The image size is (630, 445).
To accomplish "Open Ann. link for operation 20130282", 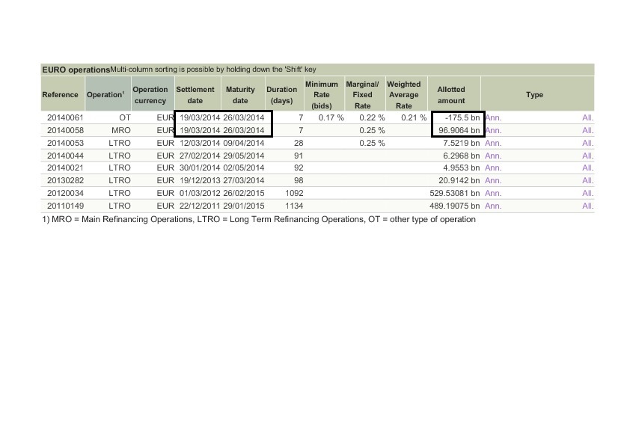I will (493, 180).
